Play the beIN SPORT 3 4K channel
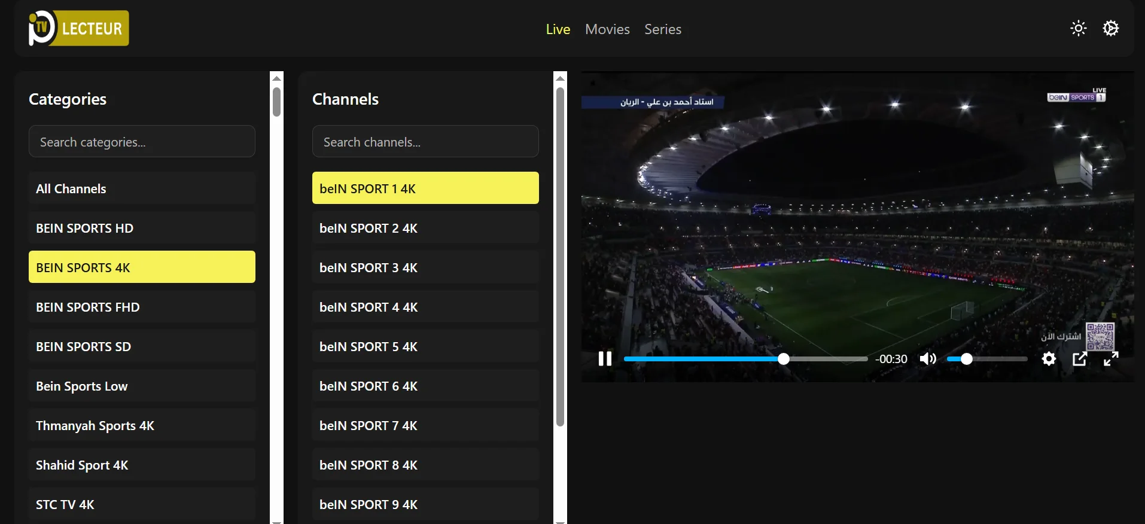 pos(425,267)
